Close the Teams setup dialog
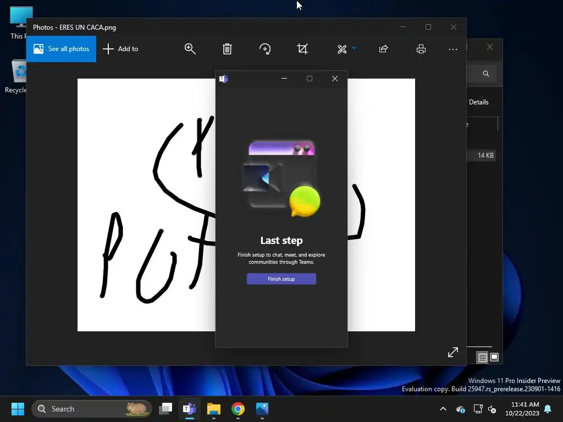The image size is (563, 422). tap(335, 79)
